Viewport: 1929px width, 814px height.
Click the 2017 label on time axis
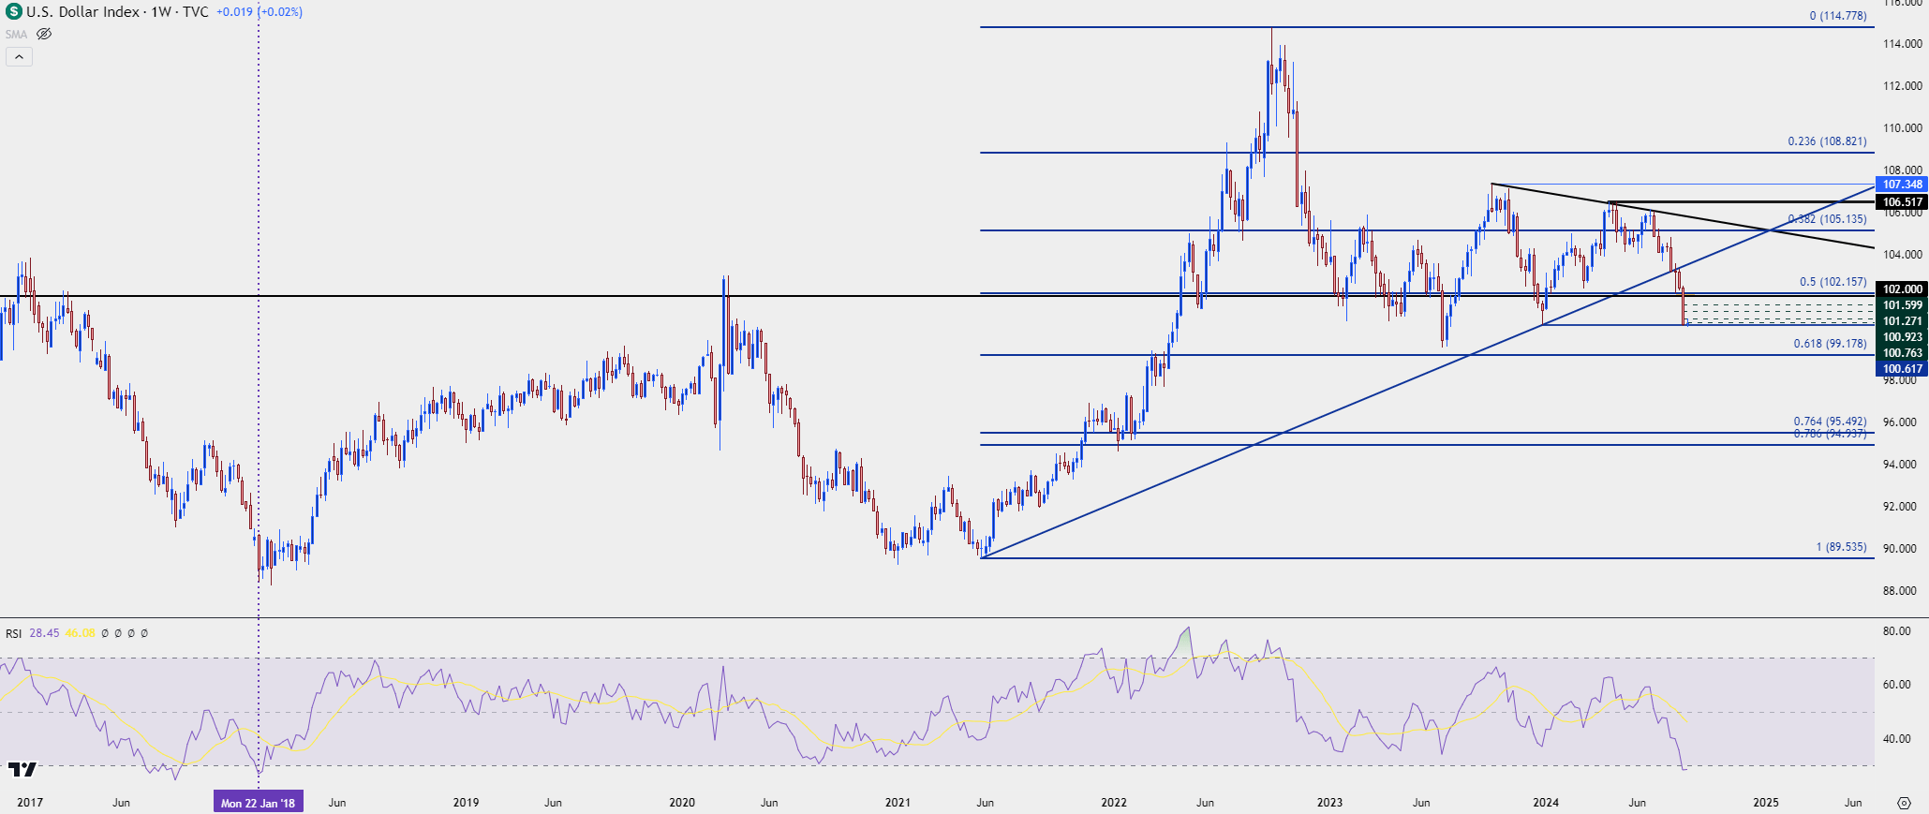tap(30, 803)
